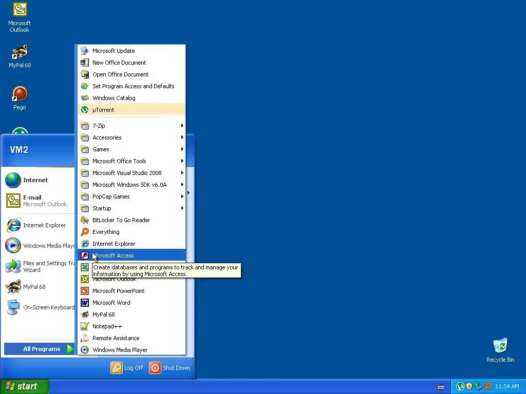Click the Microsoft Excel icon
The width and height of the screenshot is (526, 394).
point(85,267)
